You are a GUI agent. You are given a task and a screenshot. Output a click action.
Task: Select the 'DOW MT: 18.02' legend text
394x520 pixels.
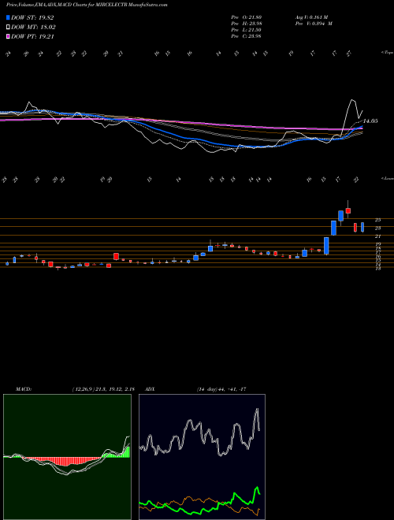click(x=33, y=28)
